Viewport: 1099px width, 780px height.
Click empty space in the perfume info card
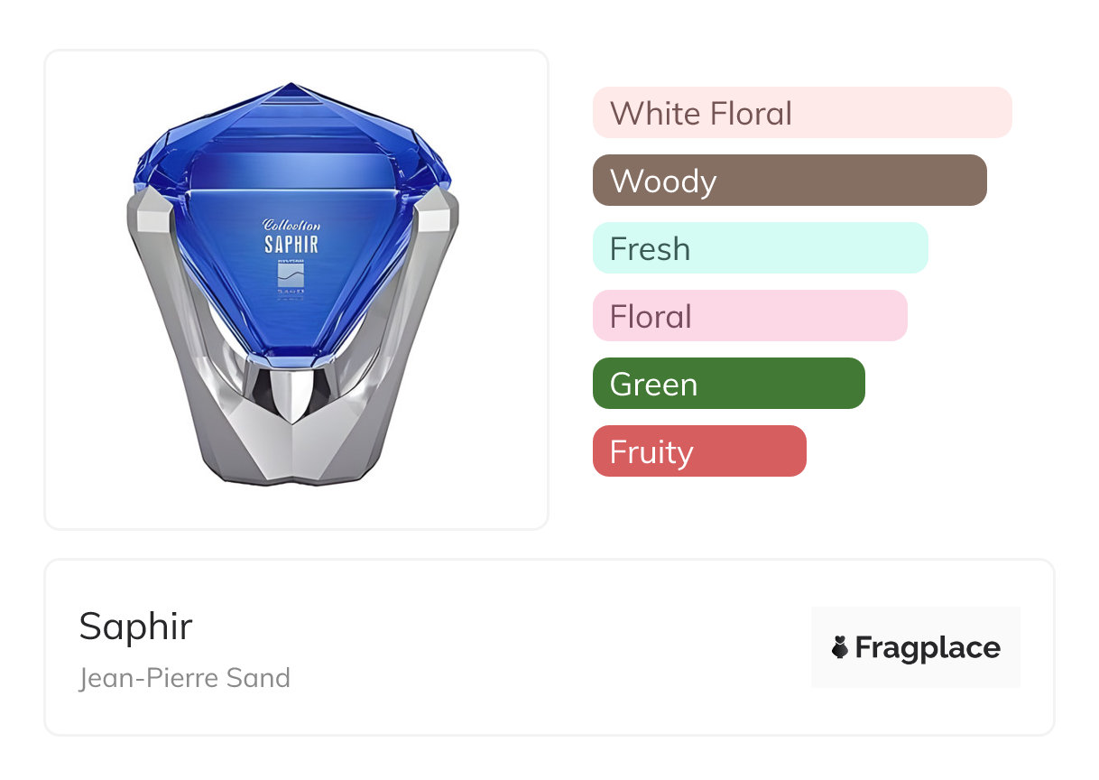click(541, 650)
